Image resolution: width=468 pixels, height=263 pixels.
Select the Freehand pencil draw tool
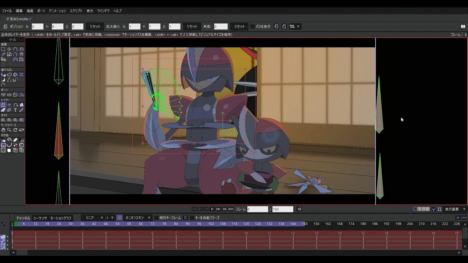coord(3,54)
